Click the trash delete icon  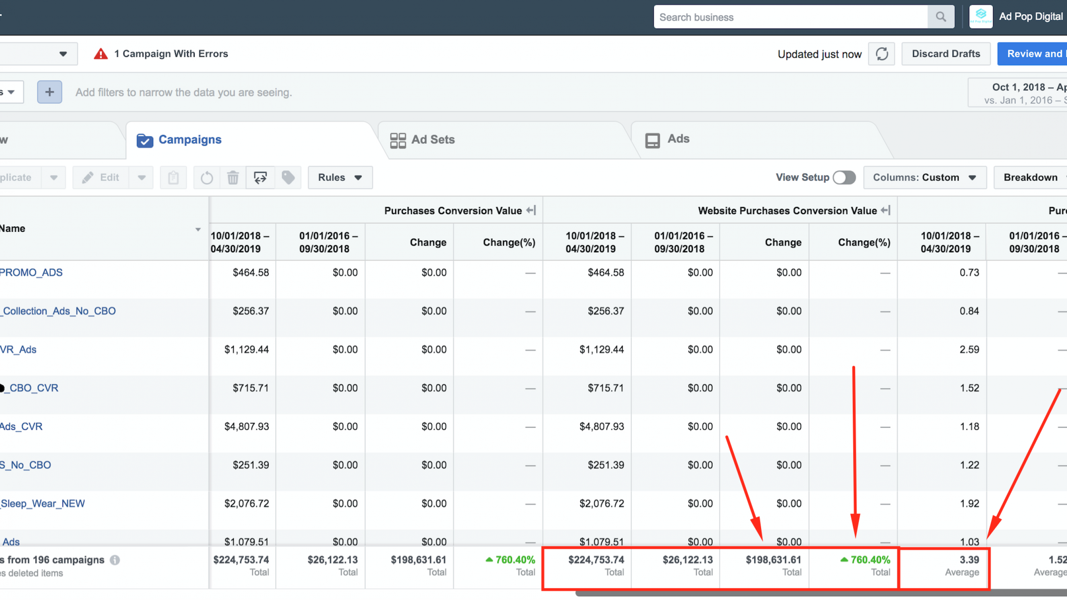(233, 178)
